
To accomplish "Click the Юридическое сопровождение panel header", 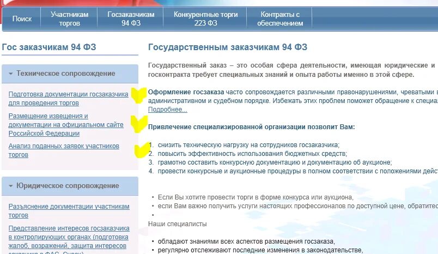I will pyautogui.click(x=70, y=186).
